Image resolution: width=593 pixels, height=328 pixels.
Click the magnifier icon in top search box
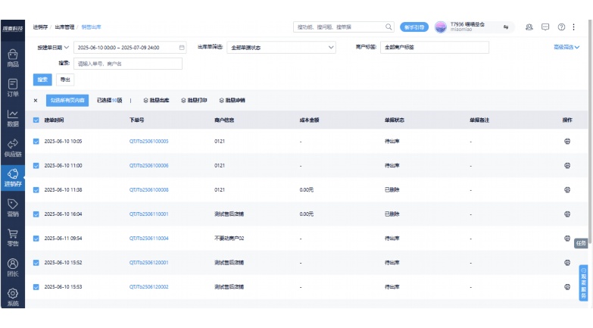pyautogui.click(x=389, y=27)
